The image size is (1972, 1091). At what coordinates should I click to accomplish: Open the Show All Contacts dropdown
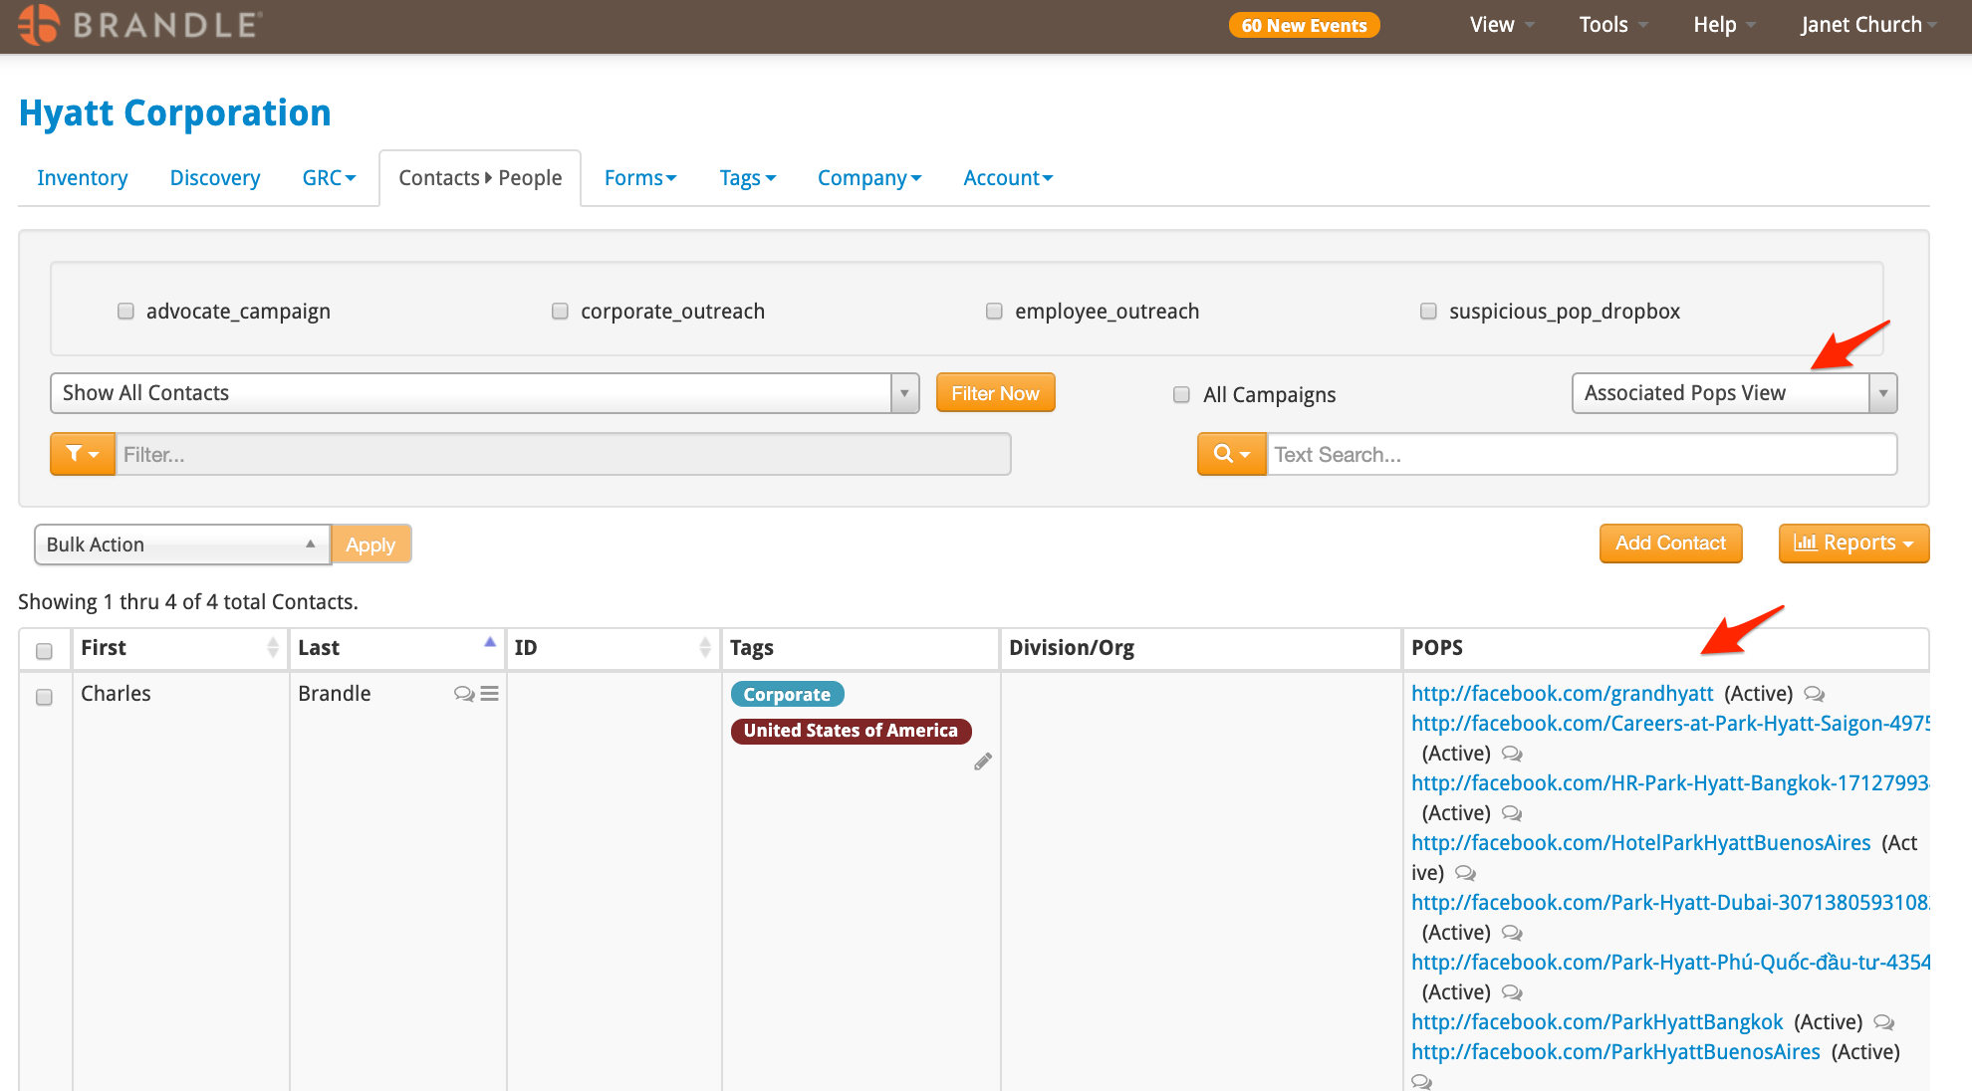tap(484, 393)
